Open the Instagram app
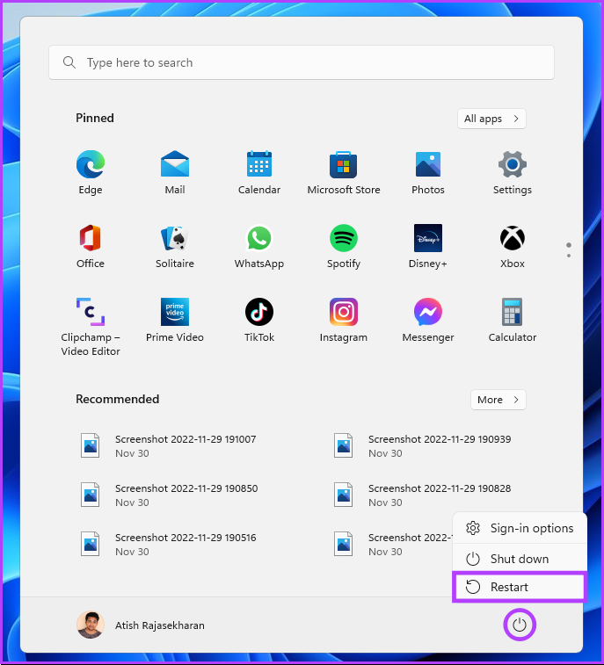604x665 pixels. pyautogui.click(x=344, y=320)
